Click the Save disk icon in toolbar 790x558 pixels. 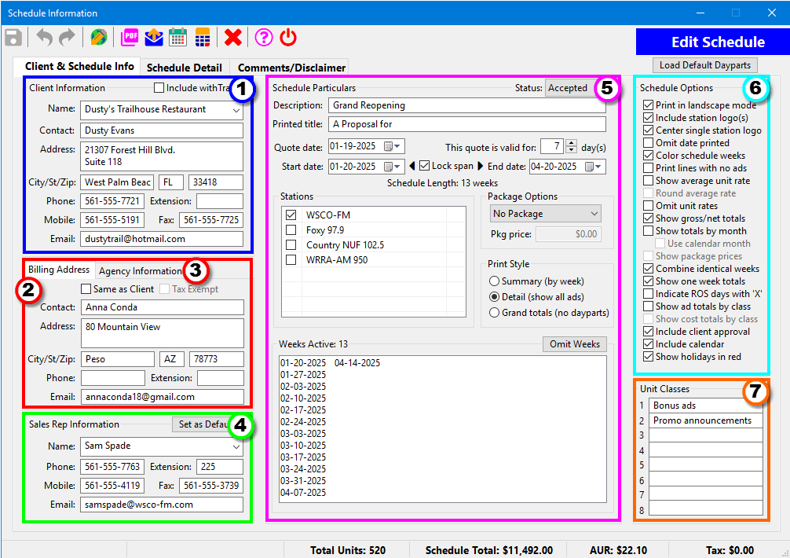(13, 38)
